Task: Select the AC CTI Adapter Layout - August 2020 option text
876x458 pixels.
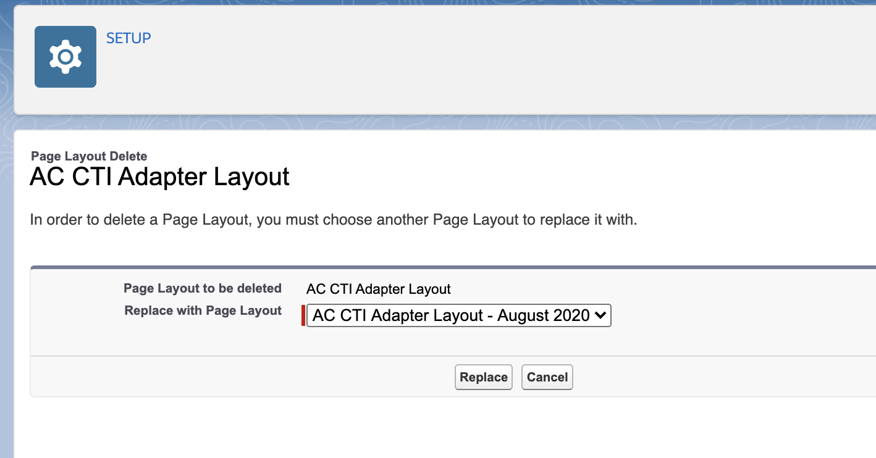Action: click(451, 315)
